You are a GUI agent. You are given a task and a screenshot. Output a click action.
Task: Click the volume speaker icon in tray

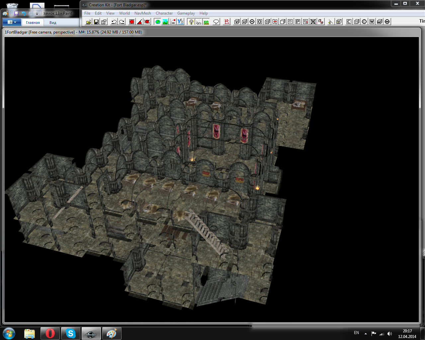pyautogui.click(x=389, y=334)
